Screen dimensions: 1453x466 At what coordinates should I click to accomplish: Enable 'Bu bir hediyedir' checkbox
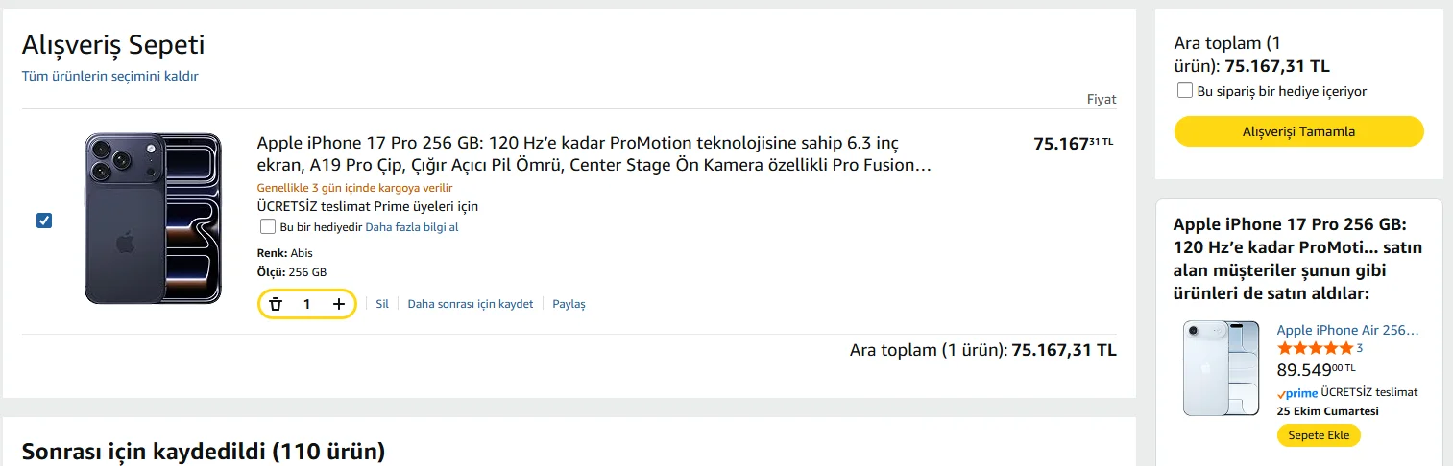pyautogui.click(x=268, y=227)
